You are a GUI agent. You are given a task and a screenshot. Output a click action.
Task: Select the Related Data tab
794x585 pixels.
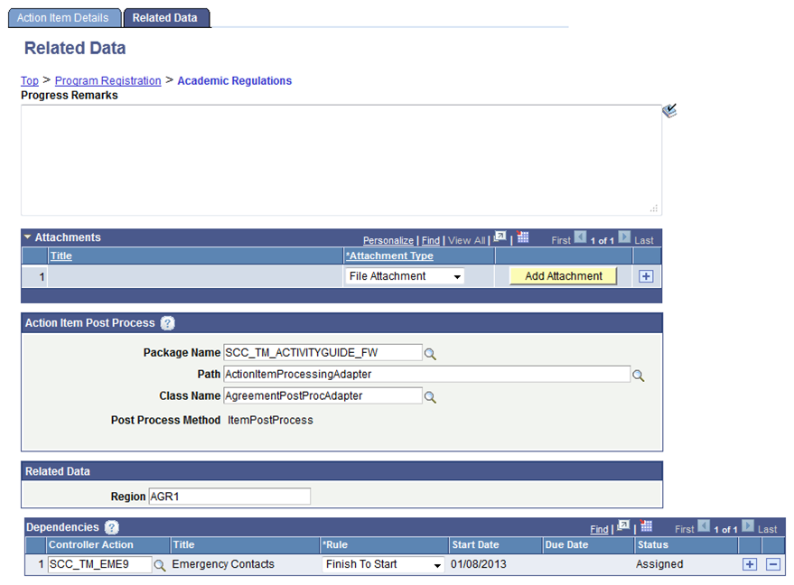click(166, 17)
